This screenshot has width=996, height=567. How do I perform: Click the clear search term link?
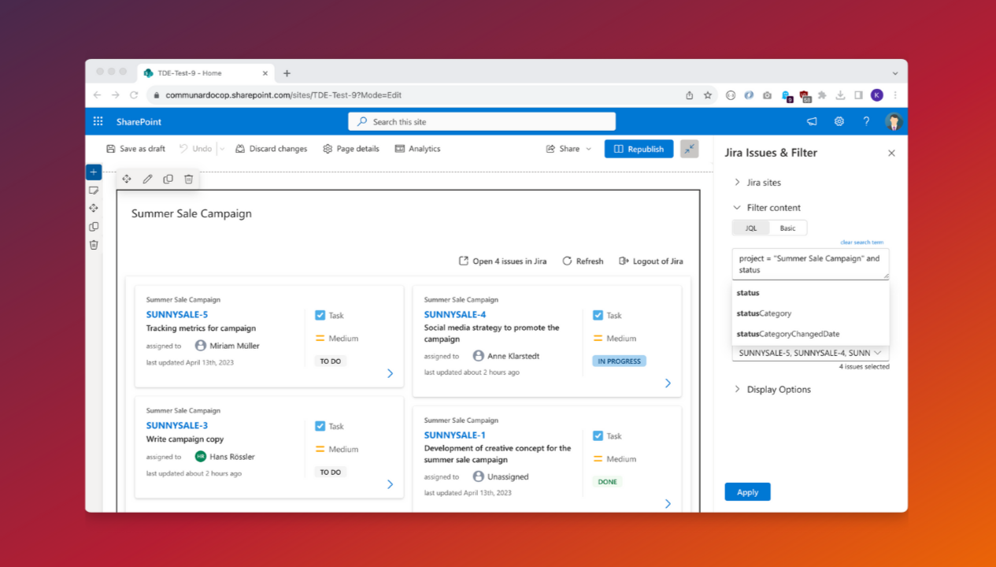[861, 243]
